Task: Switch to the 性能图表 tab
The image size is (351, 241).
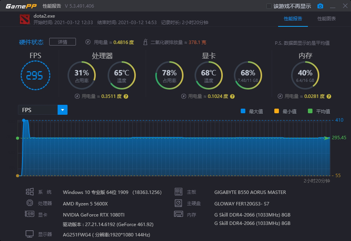Action: click(327, 19)
